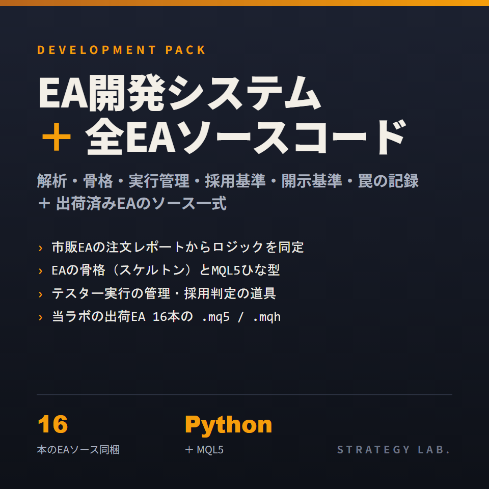Click the caption + MQL5

(x=204, y=450)
